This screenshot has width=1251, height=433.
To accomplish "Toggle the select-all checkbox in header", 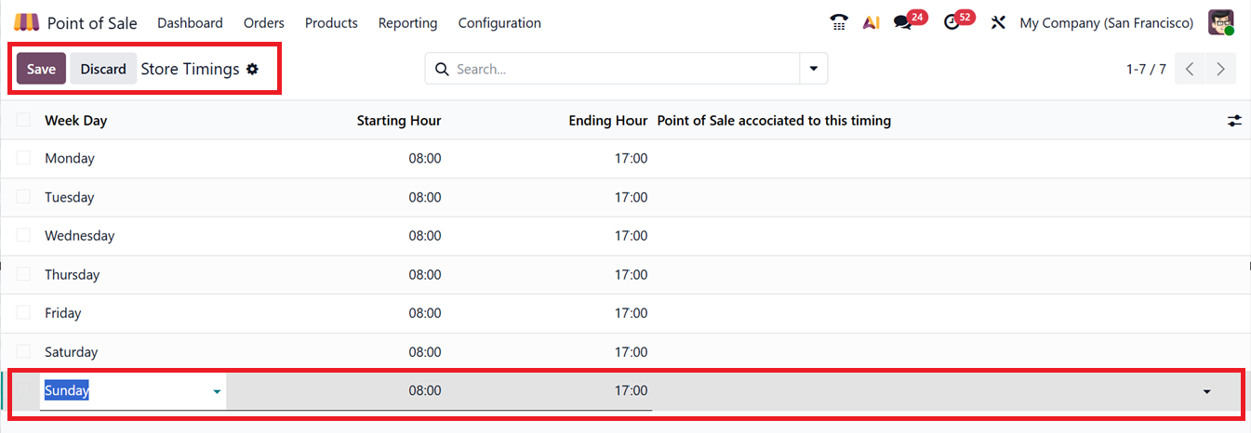I will tap(23, 120).
